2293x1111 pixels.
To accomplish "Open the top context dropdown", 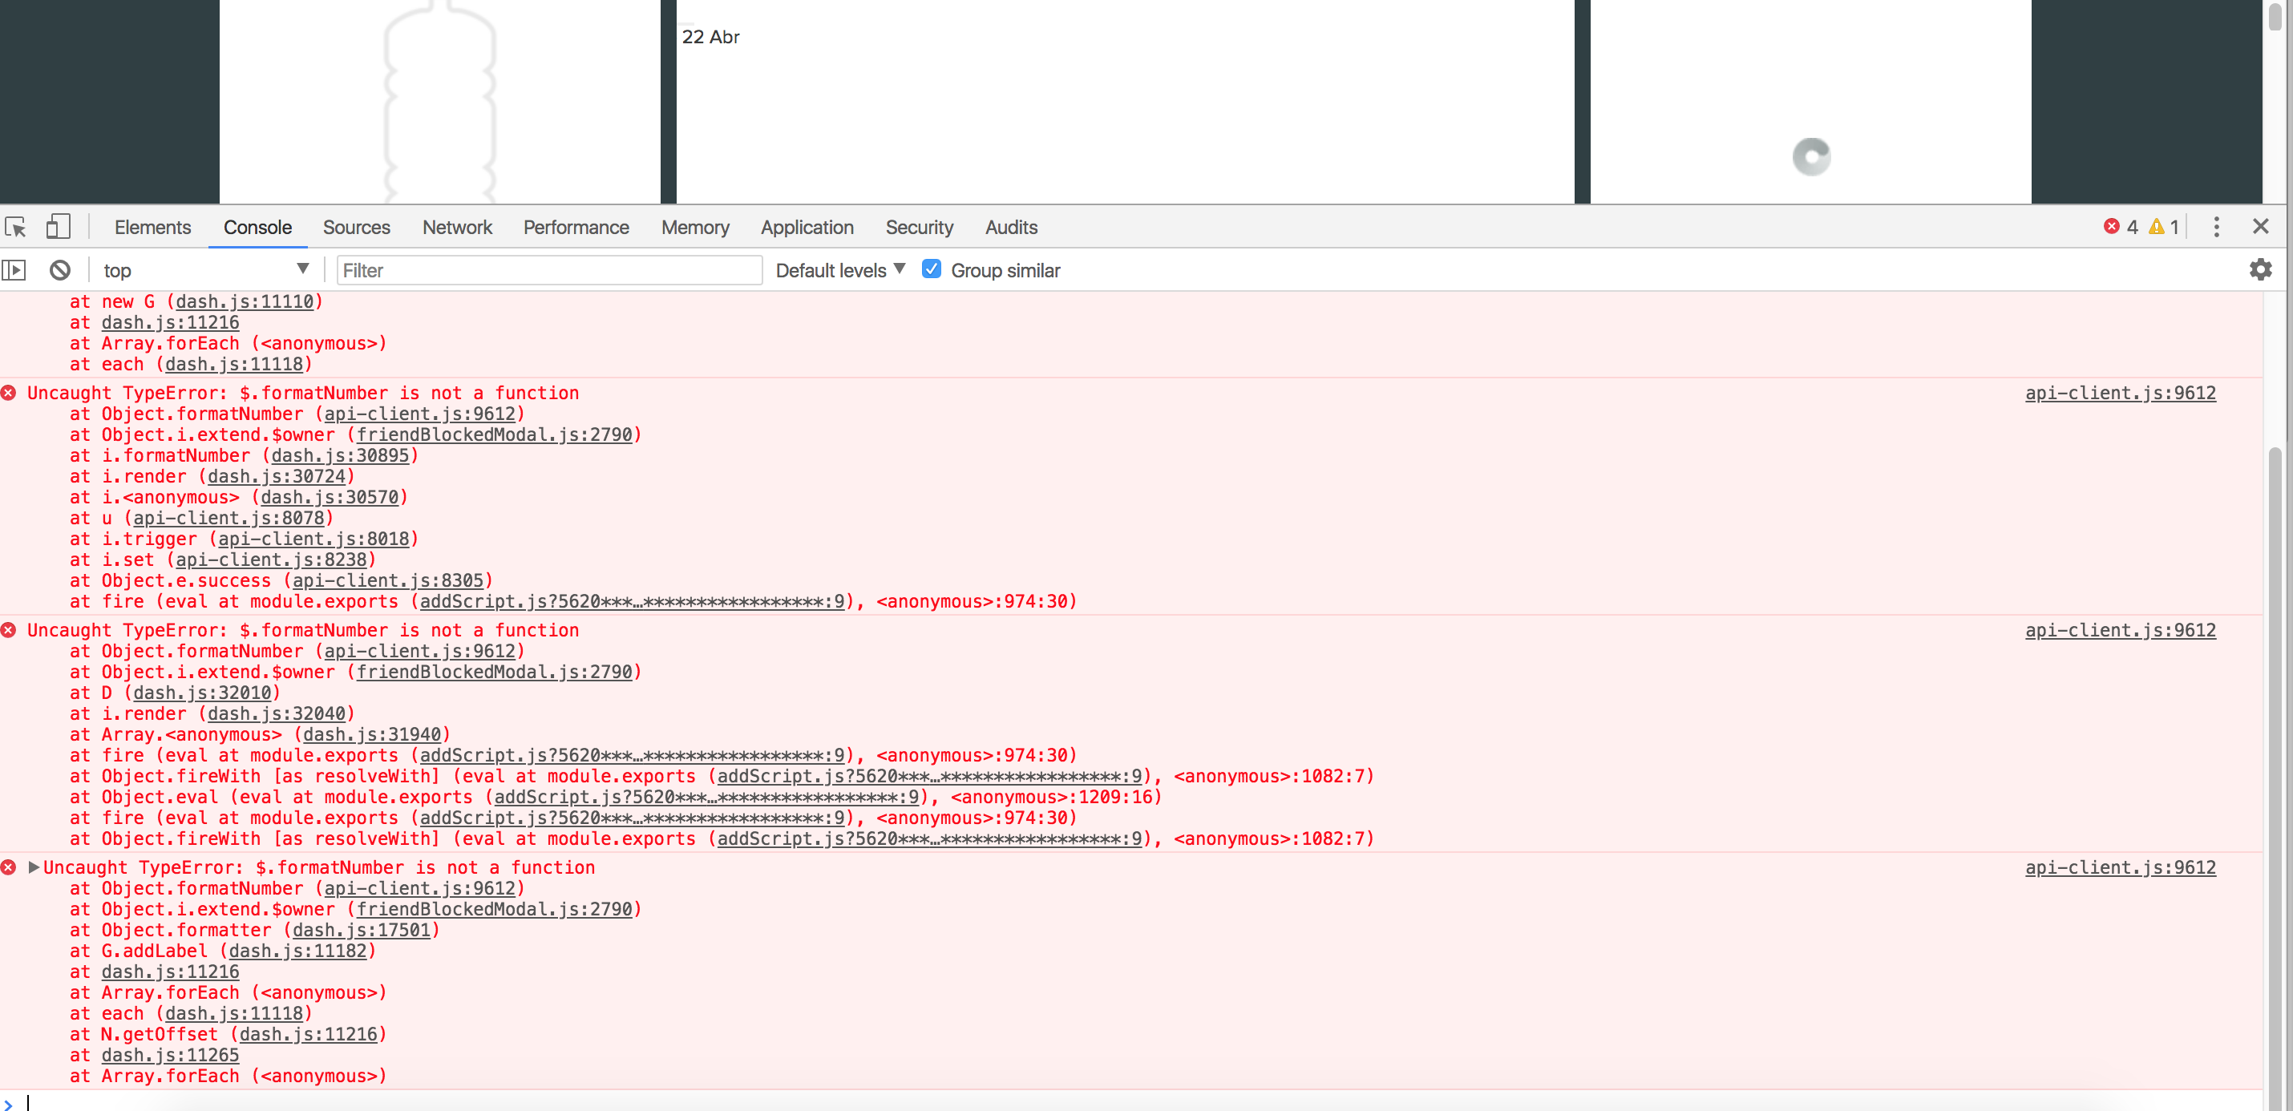I will tap(204, 270).
